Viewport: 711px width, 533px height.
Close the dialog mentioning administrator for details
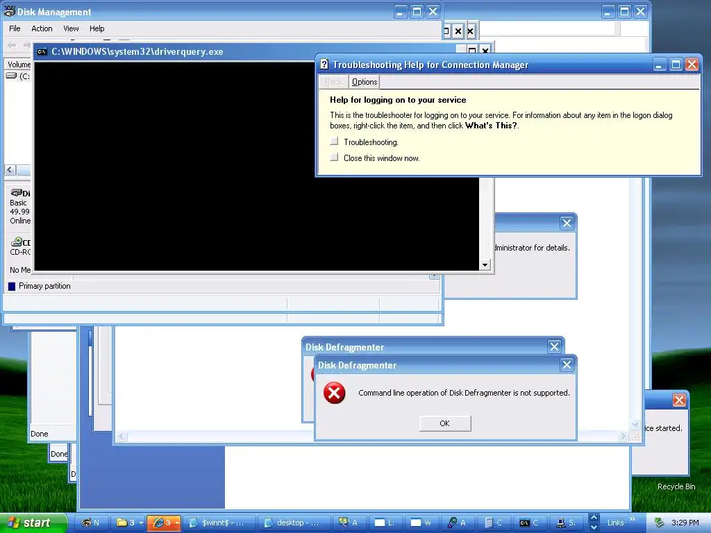coord(567,223)
